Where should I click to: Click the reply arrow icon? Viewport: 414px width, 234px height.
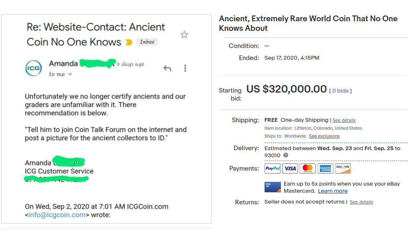(167, 68)
